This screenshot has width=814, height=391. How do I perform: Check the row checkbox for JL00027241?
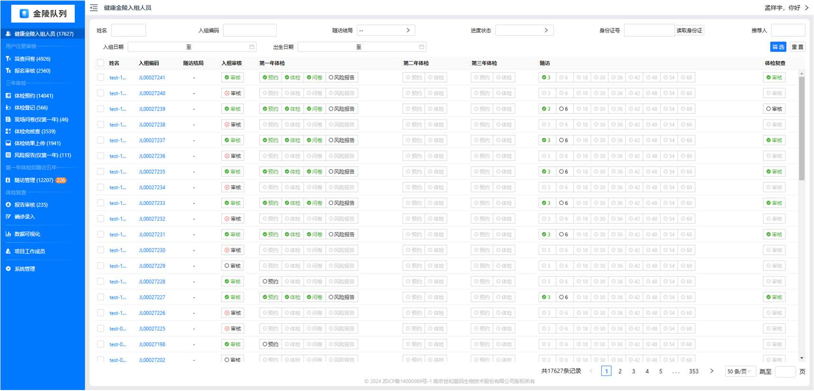[x=101, y=77]
